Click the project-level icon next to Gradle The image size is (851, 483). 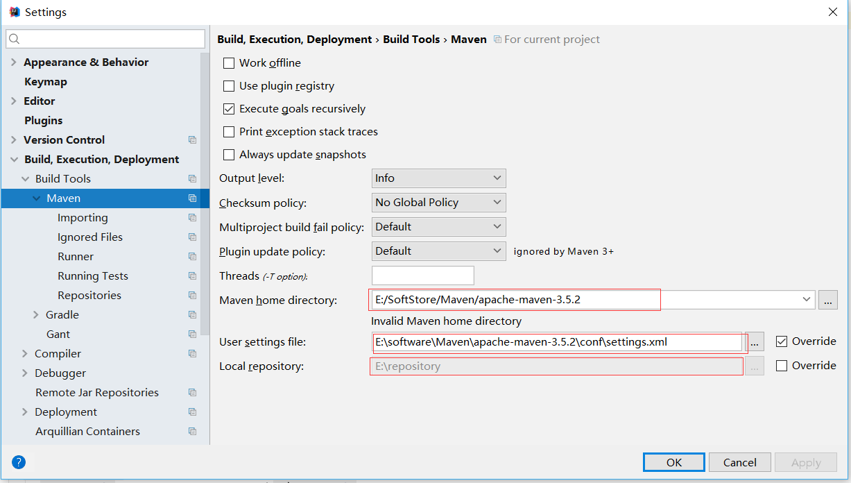[x=192, y=315]
